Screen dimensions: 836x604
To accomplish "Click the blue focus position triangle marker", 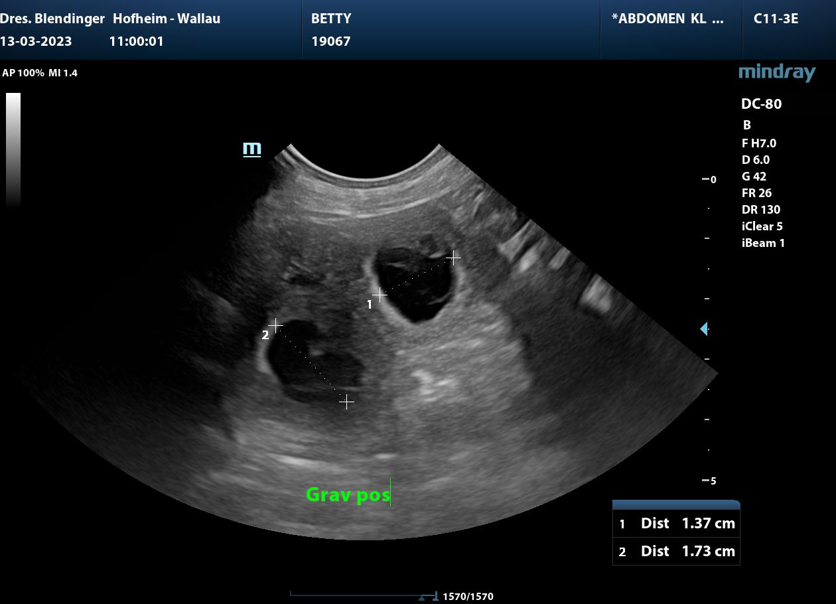I will click(704, 329).
